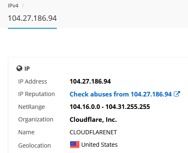The height and width of the screenshot is (153, 188).
Task: Click the CLOUDFLARENET name value
Action: point(93,132)
